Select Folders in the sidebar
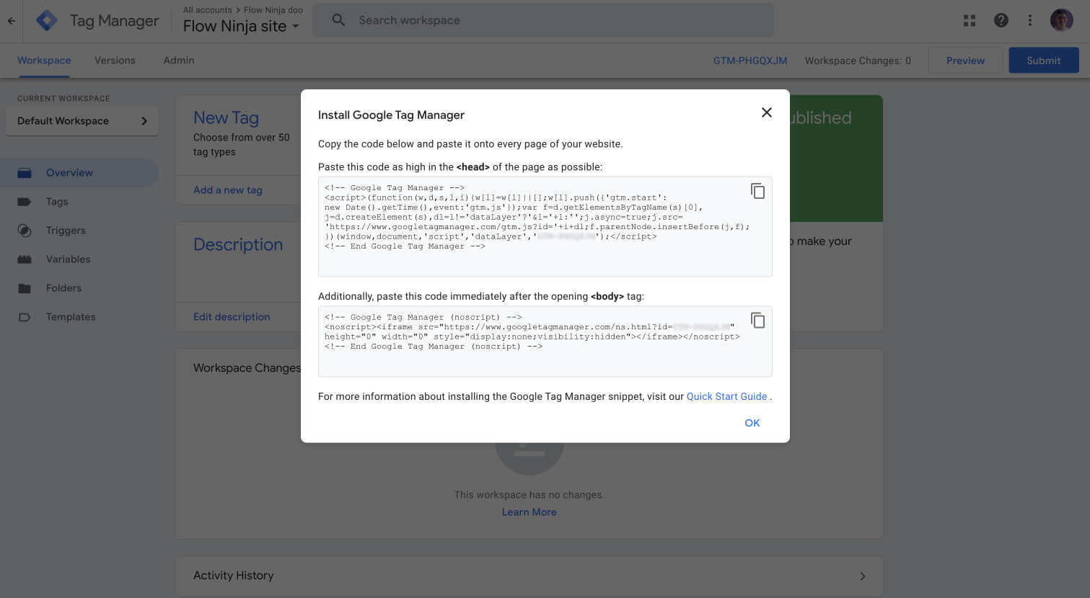1090x598 pixels. (79, 288)
